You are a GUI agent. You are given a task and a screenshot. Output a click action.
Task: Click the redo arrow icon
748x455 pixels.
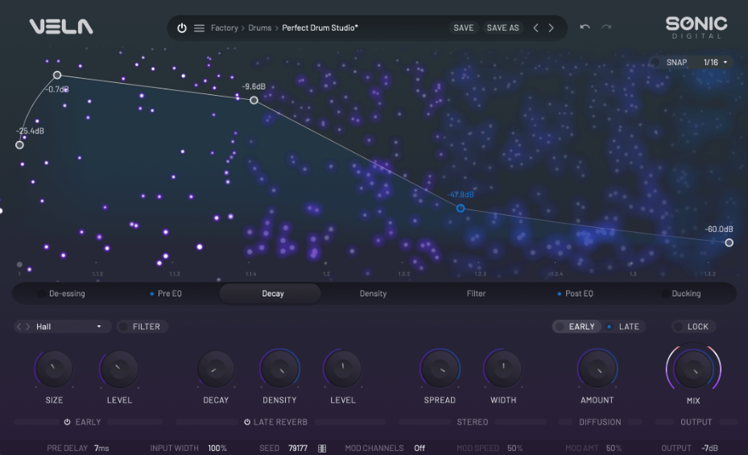click(x=606, y=27)
